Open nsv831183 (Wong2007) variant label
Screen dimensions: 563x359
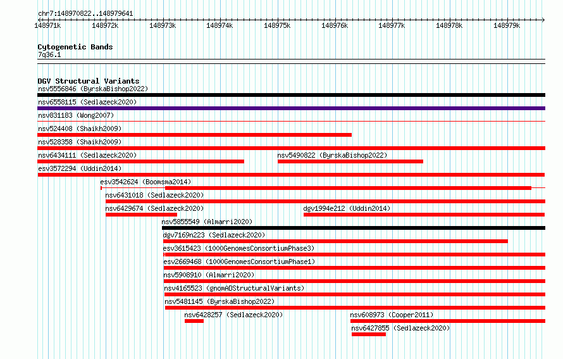pyautogui.click(x=76, y=115)
